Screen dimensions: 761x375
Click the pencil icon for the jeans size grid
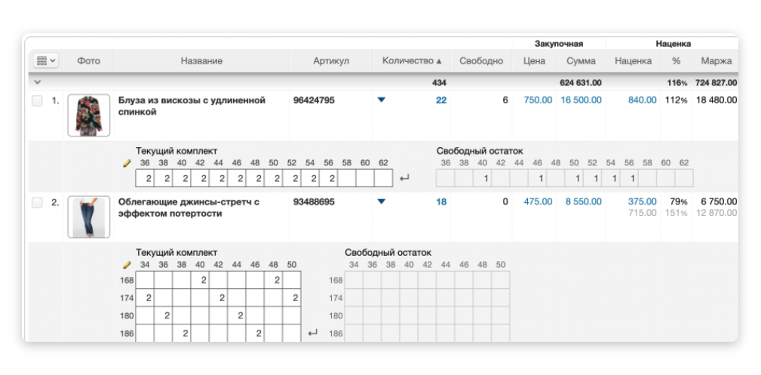pos(127,265)
